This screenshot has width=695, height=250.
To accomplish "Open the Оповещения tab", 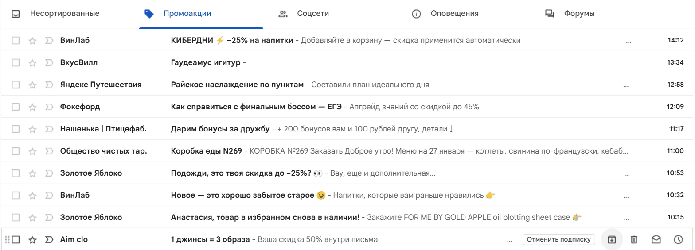I will [x=445, y=14].
